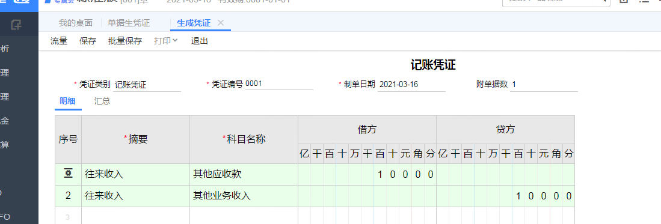
Task: Save the voucher with 保存
Action: (x=88, y=41)
